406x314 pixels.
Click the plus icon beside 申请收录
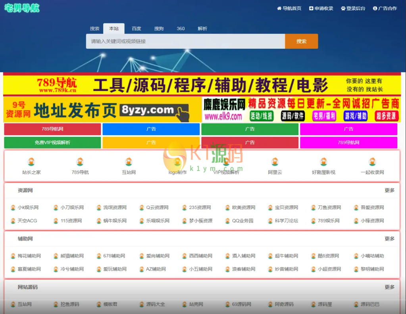coord(311,8)
